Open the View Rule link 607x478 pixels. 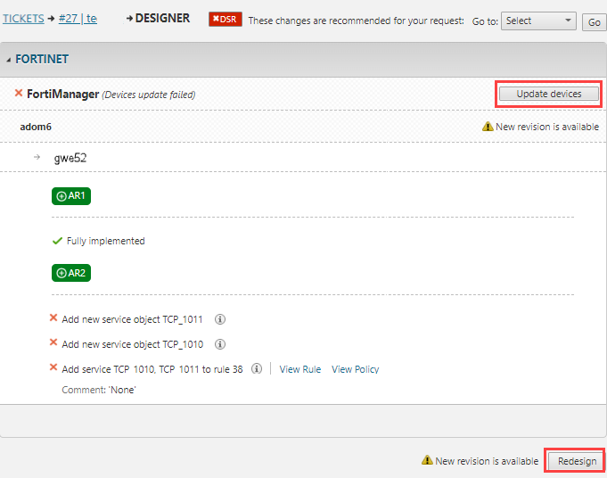pyautogui.click(x=300, y=369)
